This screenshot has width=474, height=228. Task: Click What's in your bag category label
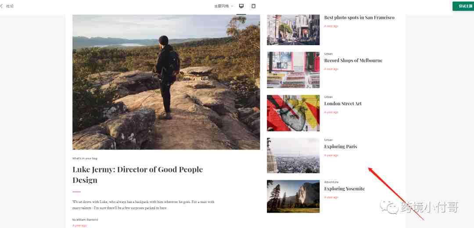pyautogui.click(x=85, y=158)
